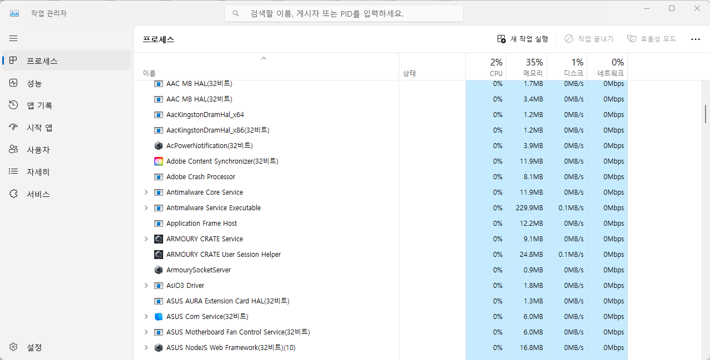Click the AcPowerNotification process icon
Image resolution: width=710 pixels, height=360 pixels.
pyautogui.click(x=159, y=146)
